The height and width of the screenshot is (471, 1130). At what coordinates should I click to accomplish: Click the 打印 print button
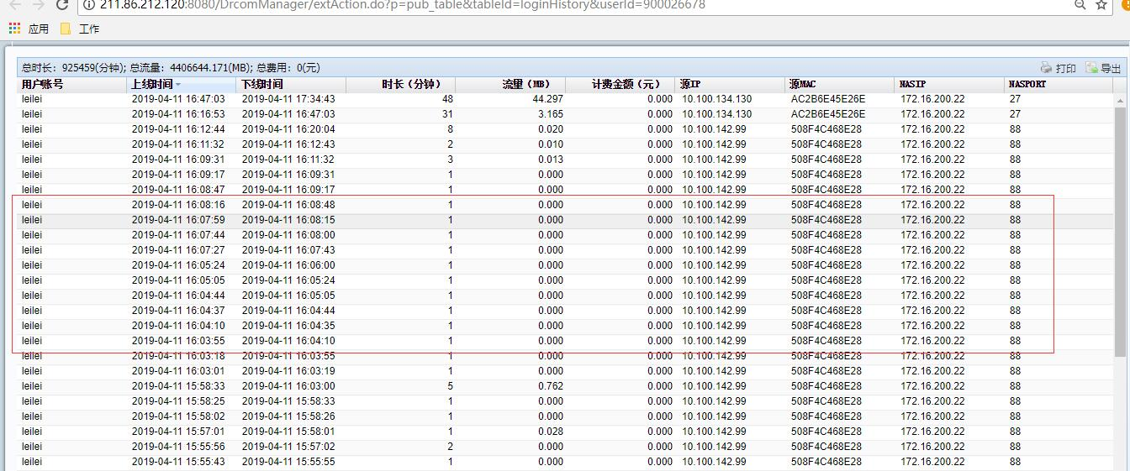coord(1058,68)
